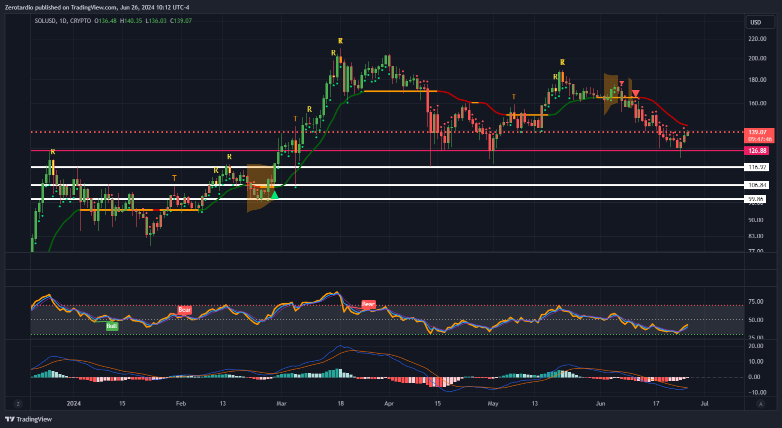Click the current price label 139.07
Screen dimensions: 782x428
757,132
